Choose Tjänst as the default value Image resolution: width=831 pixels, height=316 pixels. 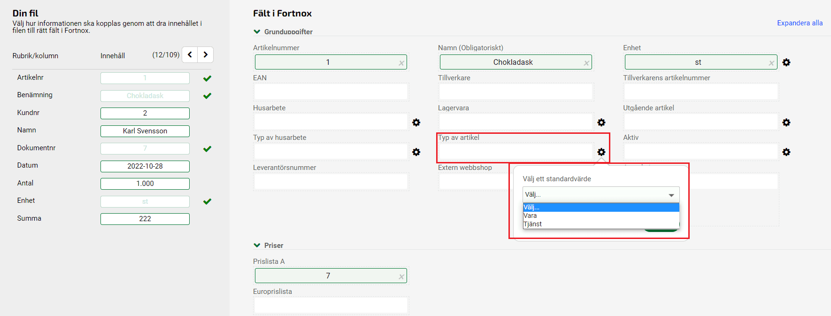pyautogui.click(x=601, y=224)
